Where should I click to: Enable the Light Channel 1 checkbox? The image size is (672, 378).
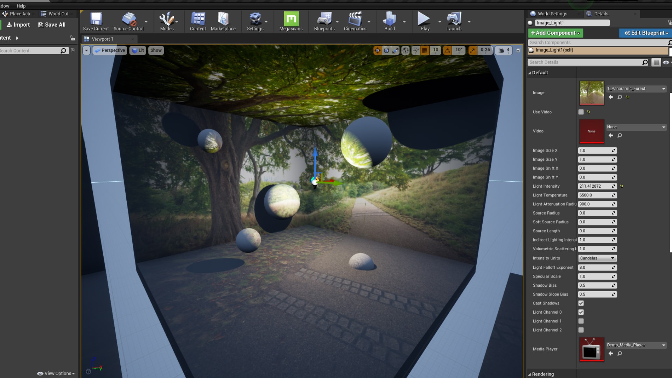(x=581, y=321)
